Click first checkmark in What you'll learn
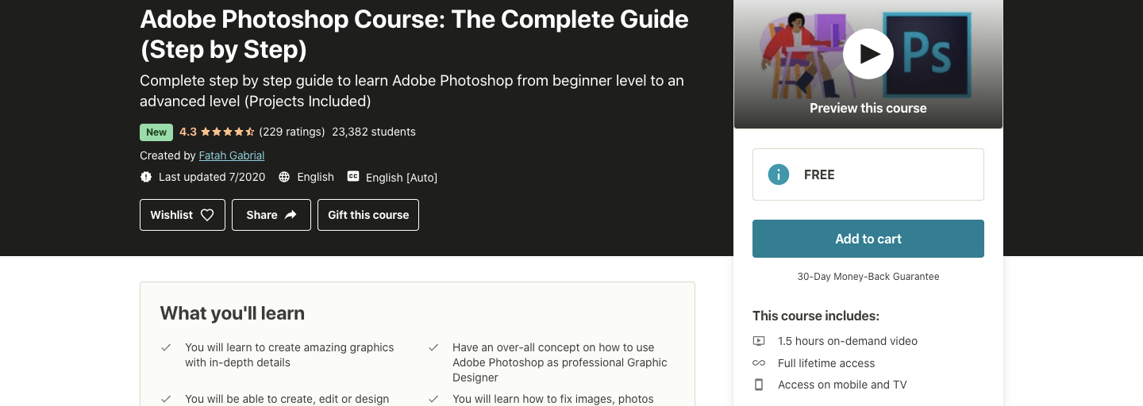 pos(167,347)
